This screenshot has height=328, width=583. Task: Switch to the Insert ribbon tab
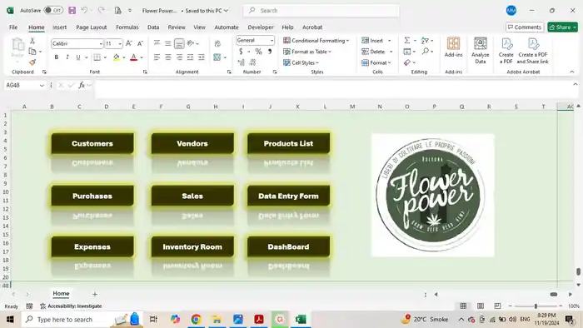(x=59, y=27)
